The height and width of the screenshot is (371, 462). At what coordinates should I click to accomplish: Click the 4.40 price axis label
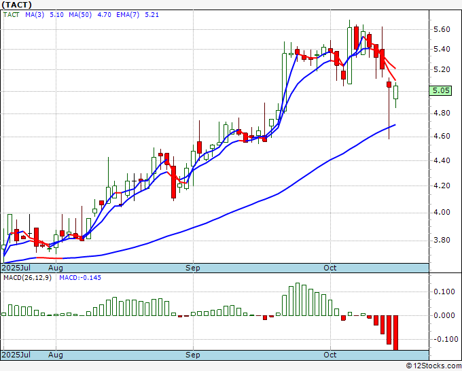tap(442, 160)
